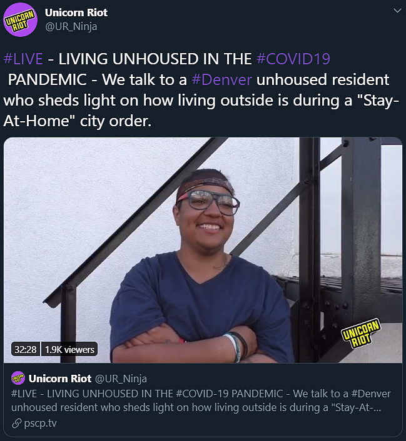
Task: Click the Unicorn Riot logo text in avatar
Action: [20, 20]
